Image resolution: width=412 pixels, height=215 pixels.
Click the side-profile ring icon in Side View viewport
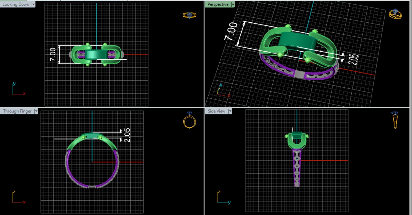click(395, 120)
